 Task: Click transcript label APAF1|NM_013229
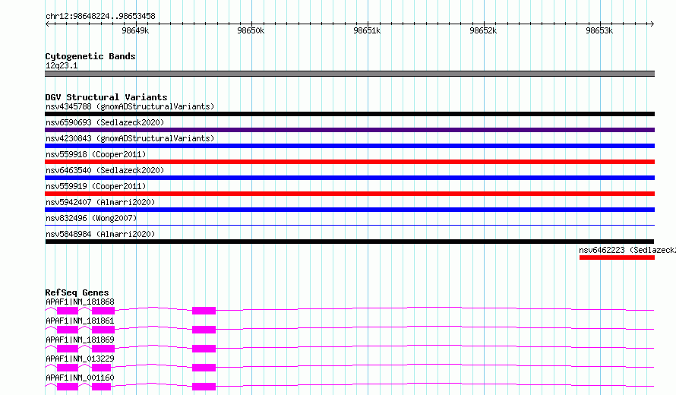point(80,359)
